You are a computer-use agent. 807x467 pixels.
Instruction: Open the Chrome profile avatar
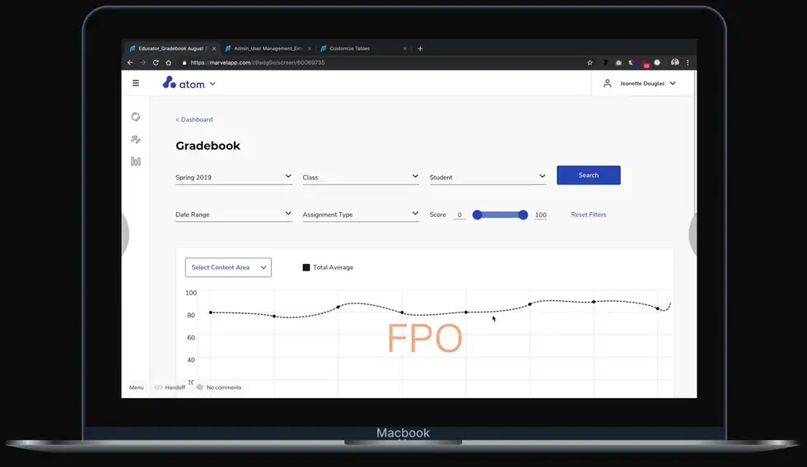point(674,62)
